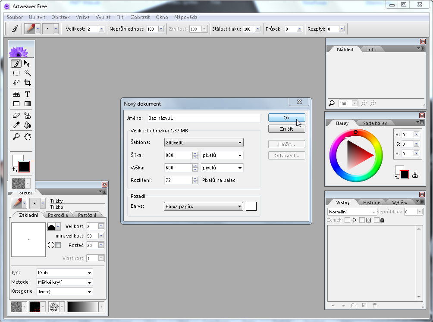Click the white background color swatch in dialog
The image size is (433, 322).
[x=251, y=206]
